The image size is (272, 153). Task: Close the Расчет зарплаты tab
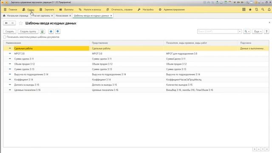pyautogui.click(x=52, y=16)
